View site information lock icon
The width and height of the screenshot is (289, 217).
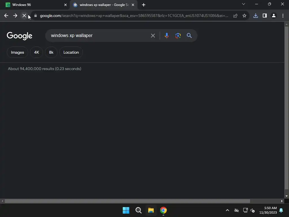click(x=36, y=16)
